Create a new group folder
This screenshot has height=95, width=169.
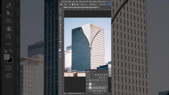(x=100, y=91)
